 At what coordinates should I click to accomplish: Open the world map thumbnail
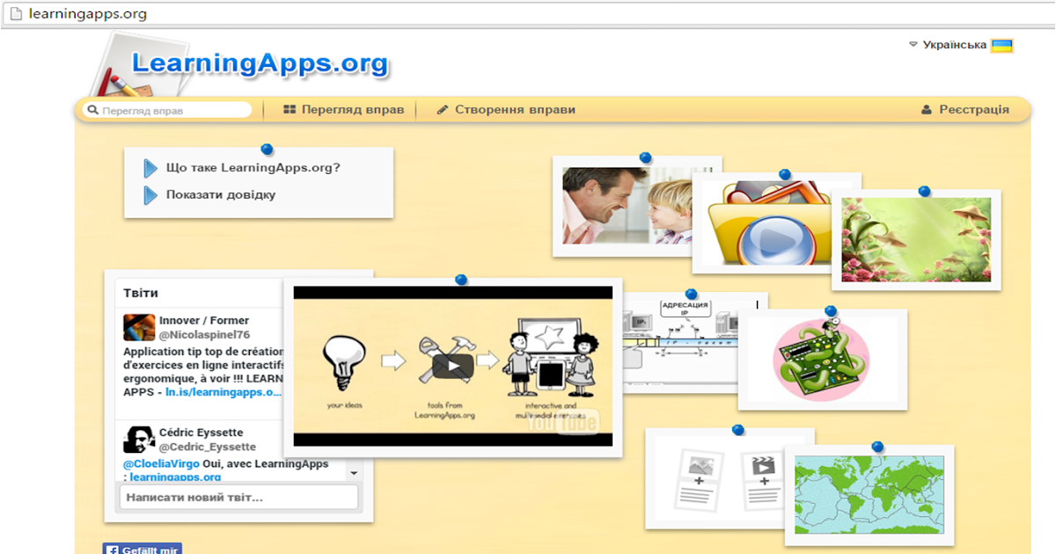tap(869, 495)
